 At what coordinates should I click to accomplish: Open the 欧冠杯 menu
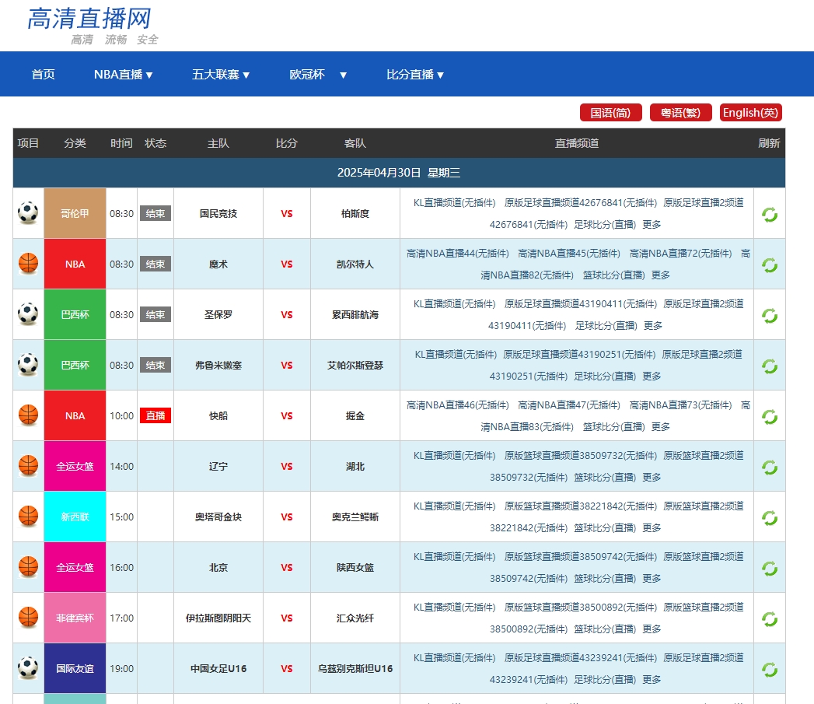coord(316,75)
